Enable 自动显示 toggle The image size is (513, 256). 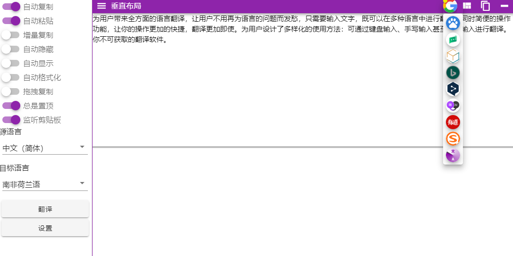10,63
